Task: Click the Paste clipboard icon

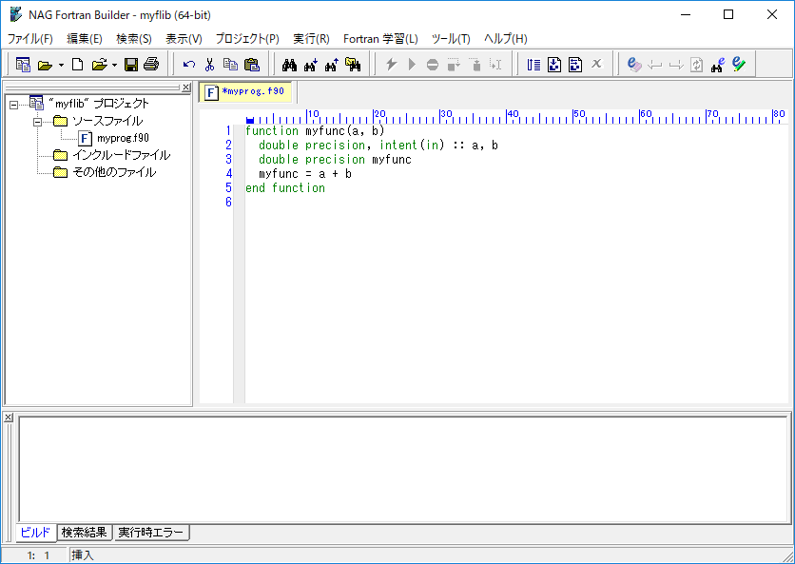Action: pos(251,65)
